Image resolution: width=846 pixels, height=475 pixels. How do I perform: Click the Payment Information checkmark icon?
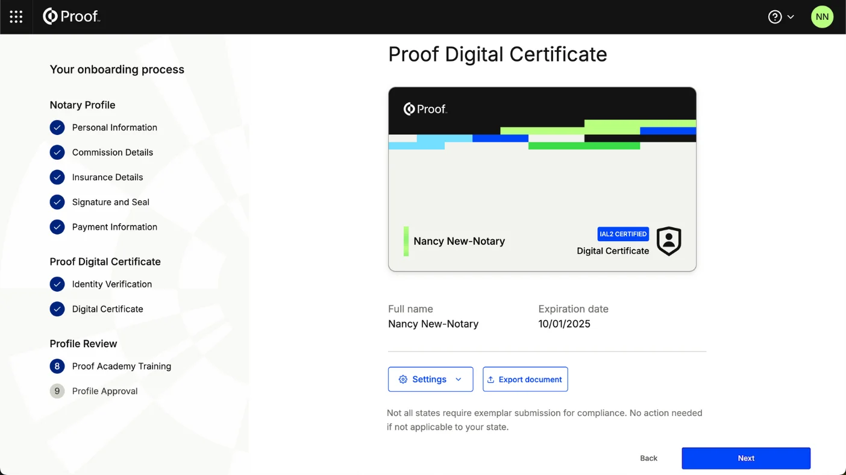(57, 227)
